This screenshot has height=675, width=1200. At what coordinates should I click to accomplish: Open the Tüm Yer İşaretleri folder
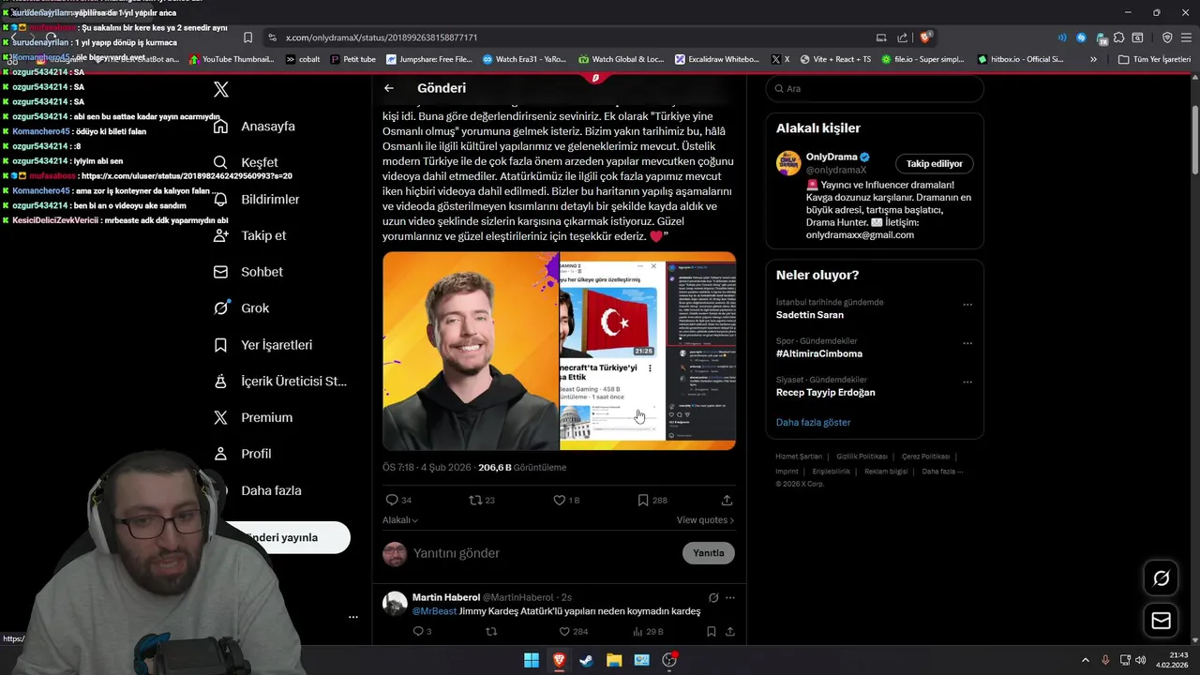pyautogui.click(x=1155, y=59)
